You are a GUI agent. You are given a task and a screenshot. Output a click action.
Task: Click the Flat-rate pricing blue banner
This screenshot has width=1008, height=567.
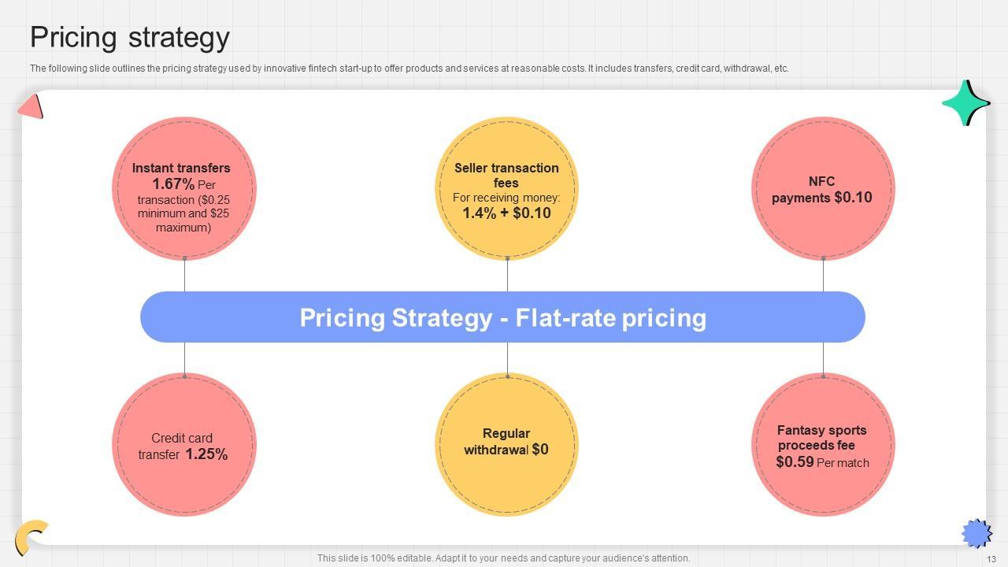pos(502,317)
